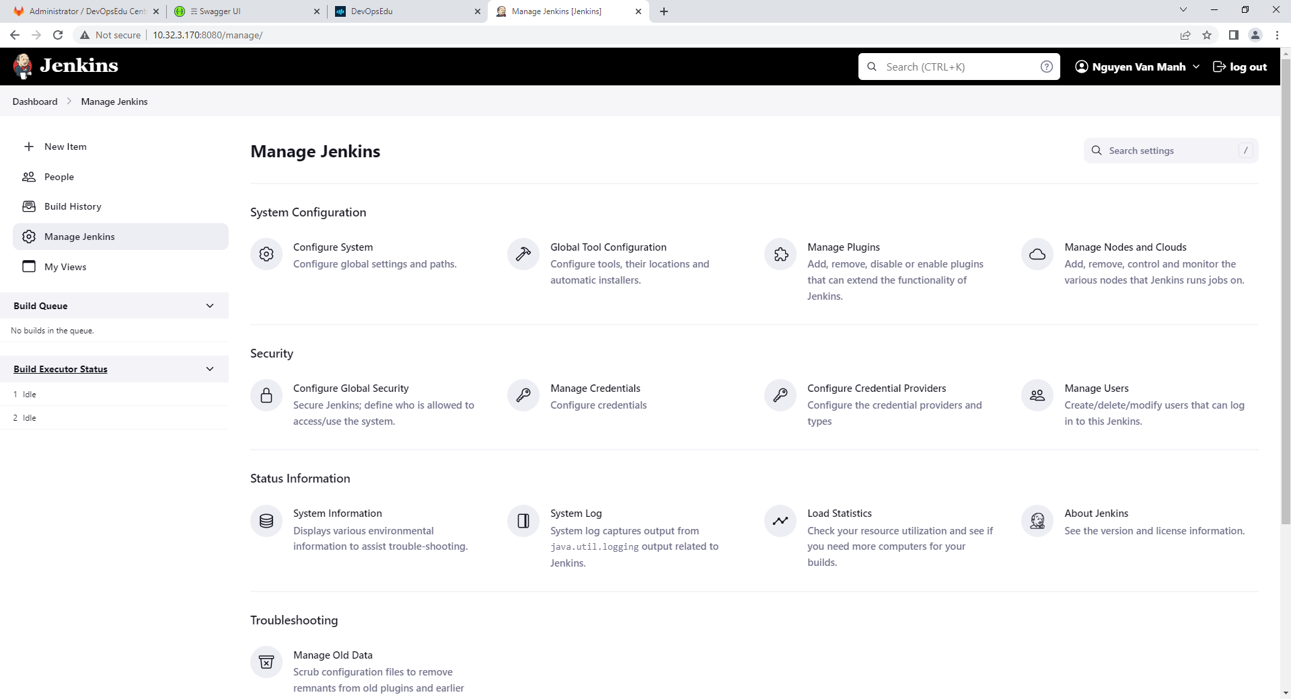
Task: Open Manage Plugins via its puzzle-piece icon
Action: point(780,254)
